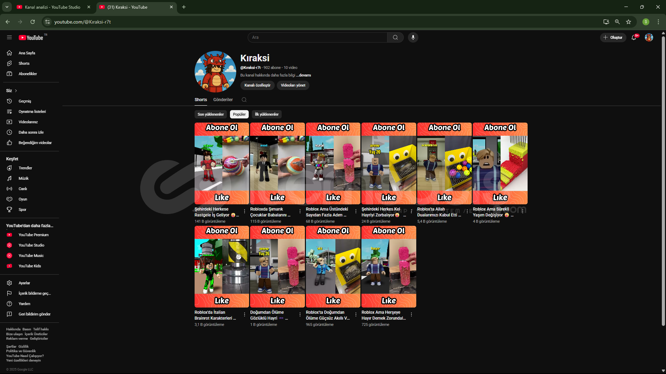
Task: Open YouTube Studio from sidebar
Action: click(31, 245)
